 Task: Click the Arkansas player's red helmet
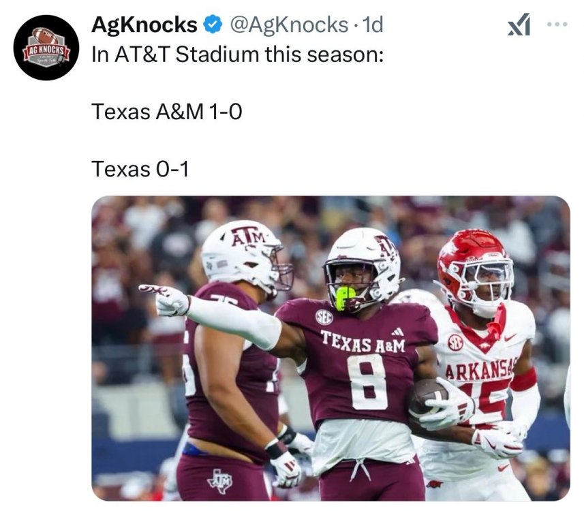coord(475,261)
